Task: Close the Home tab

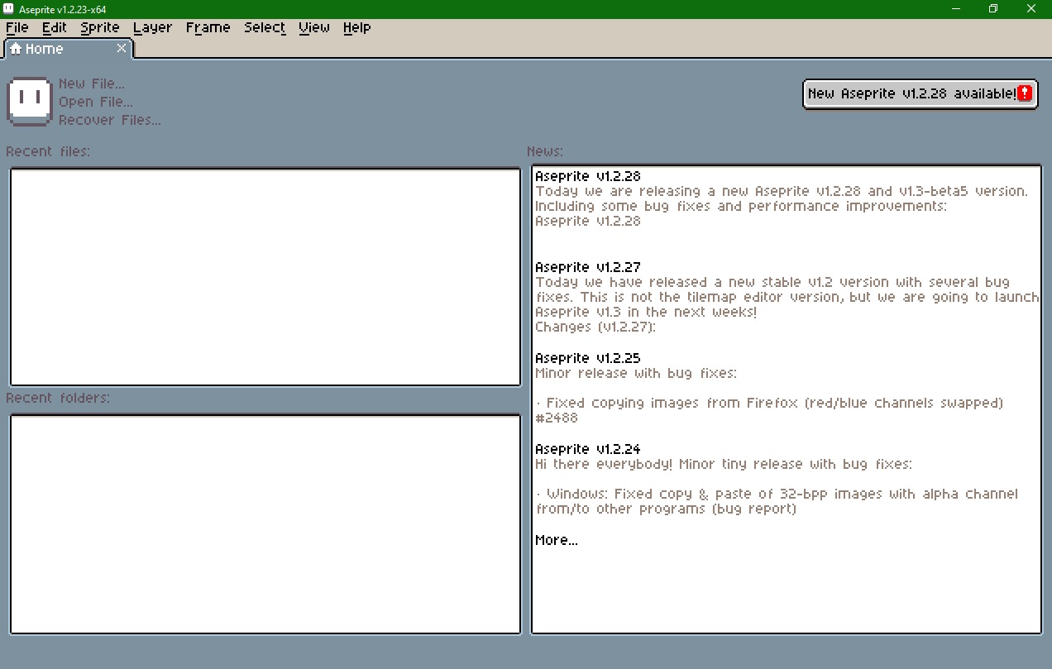Action: (122, 48)
